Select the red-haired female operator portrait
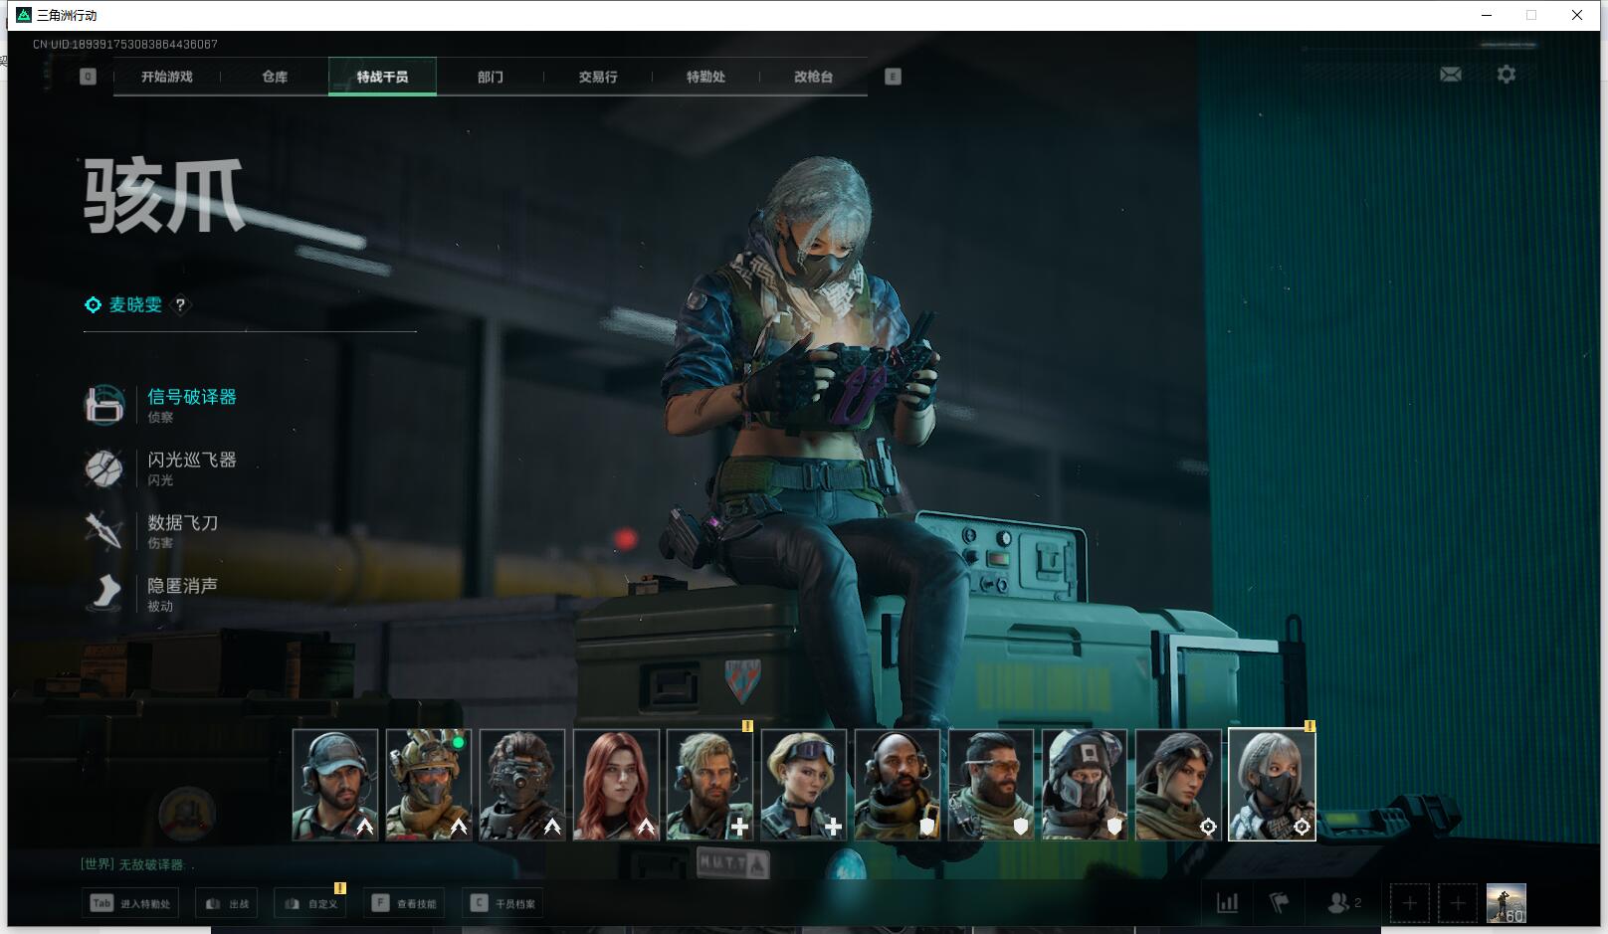 616,785
